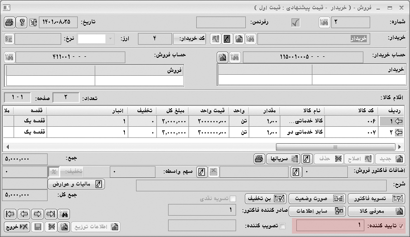Click the قیمت واحد column header
Screen dimensions: 410x237
pos(214,110)
